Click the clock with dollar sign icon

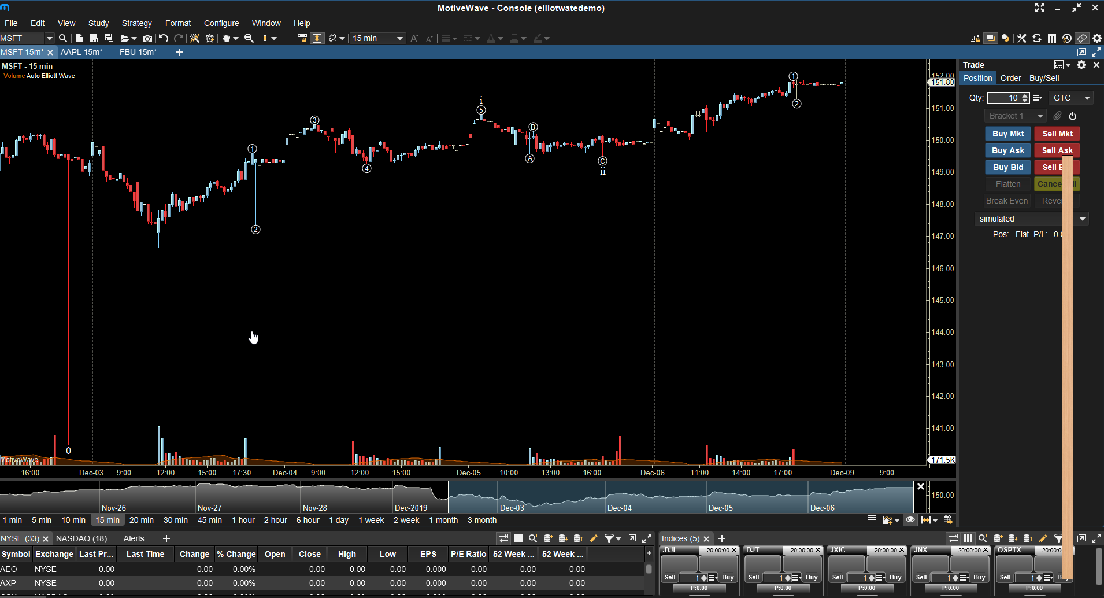(x=1067, y=38)
